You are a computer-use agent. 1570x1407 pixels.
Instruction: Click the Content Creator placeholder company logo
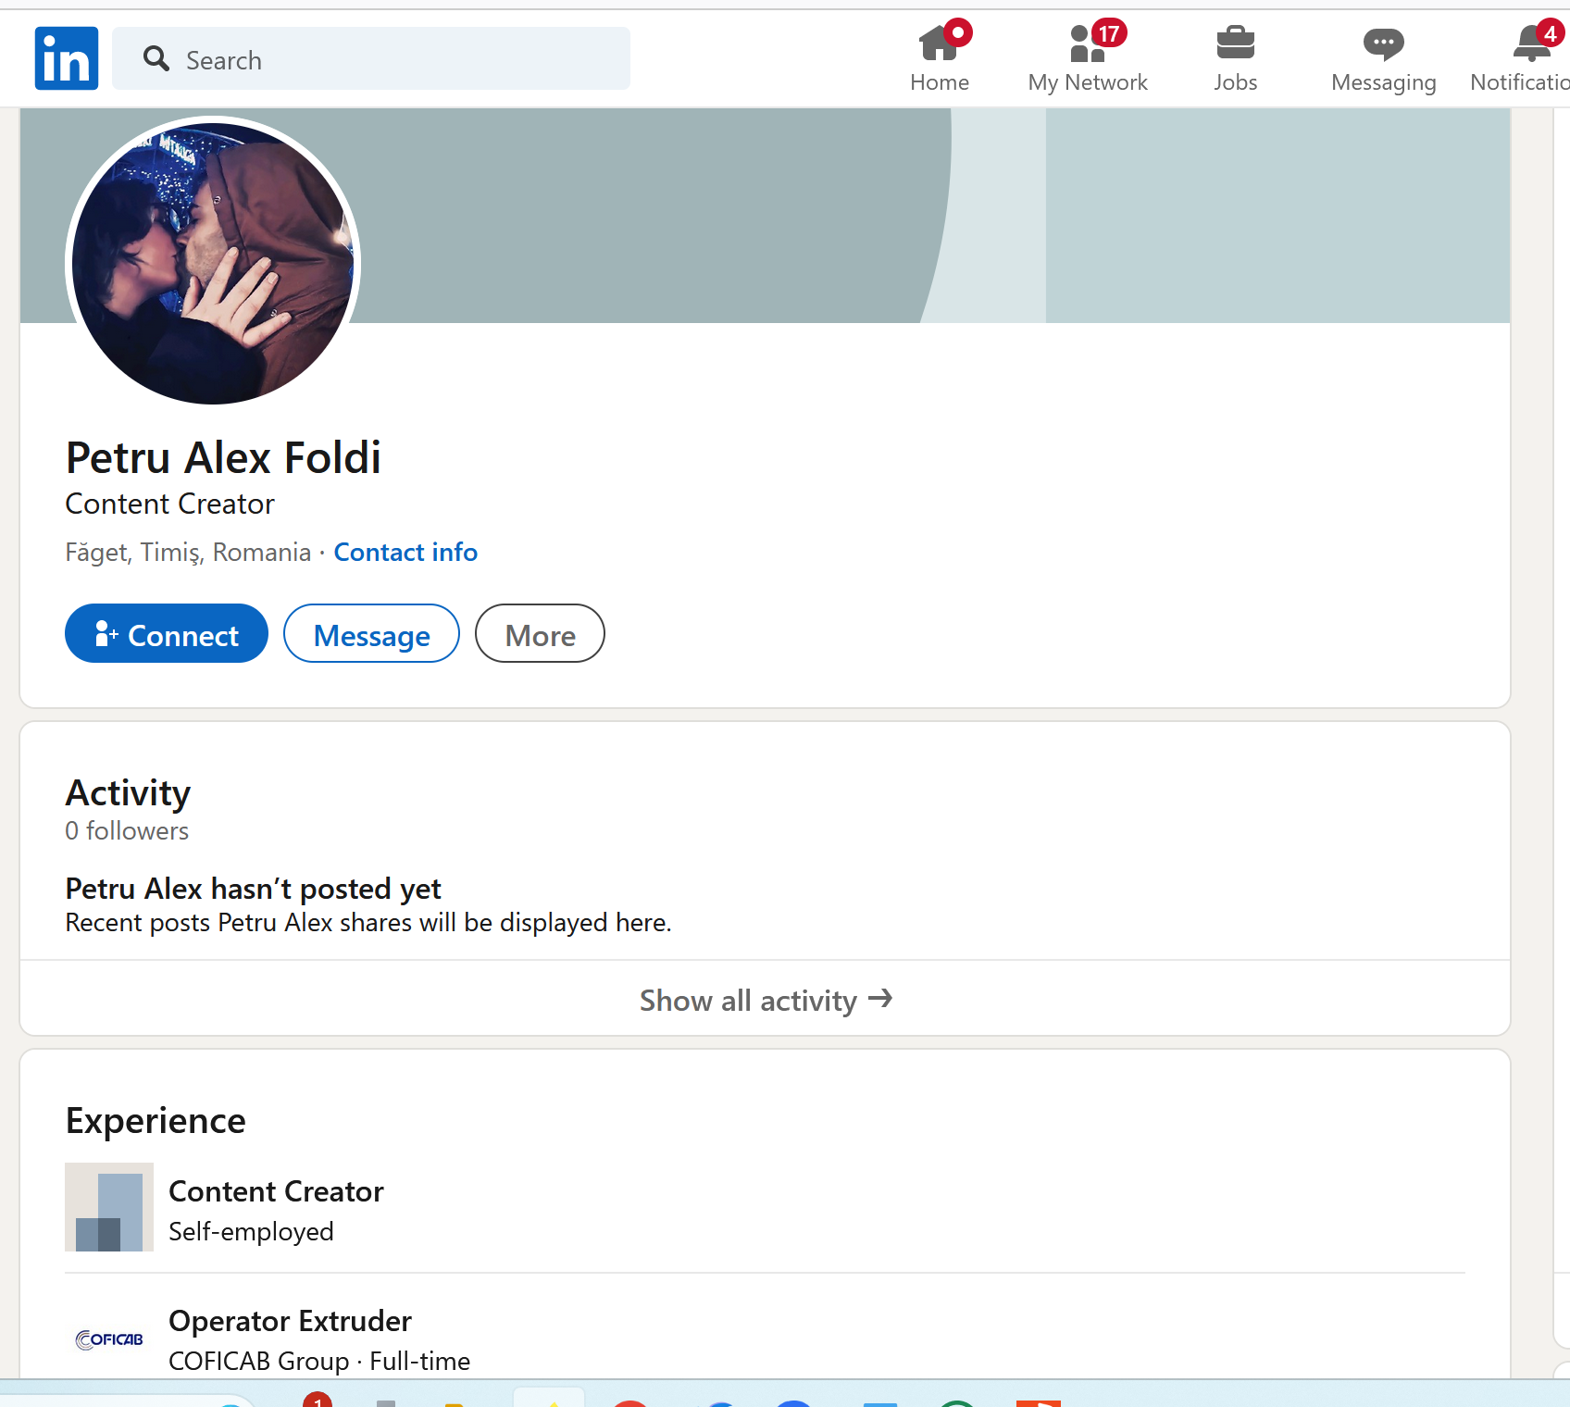click(109, 1207)
